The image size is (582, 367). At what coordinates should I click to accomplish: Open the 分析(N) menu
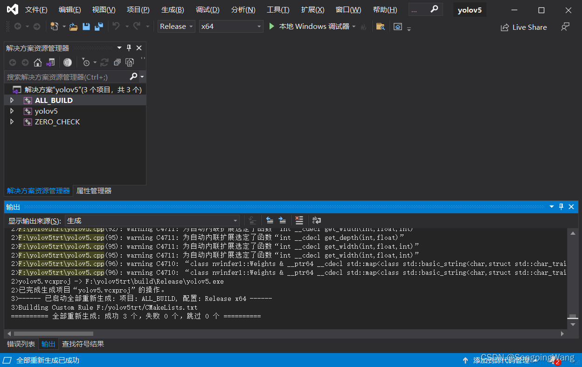(x=243, y=10)
